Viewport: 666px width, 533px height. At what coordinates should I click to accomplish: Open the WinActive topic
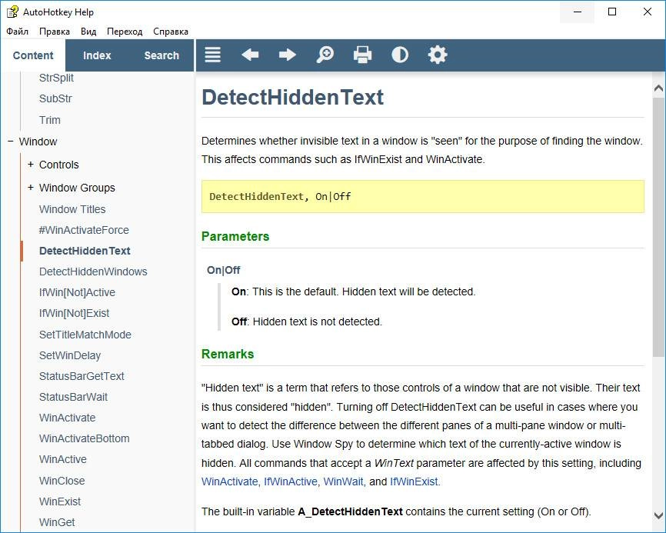(x=63, y=459)
